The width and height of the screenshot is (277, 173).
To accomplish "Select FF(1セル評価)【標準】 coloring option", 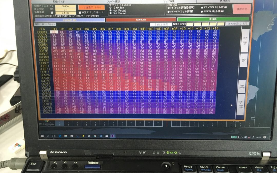I will [169, 8].
